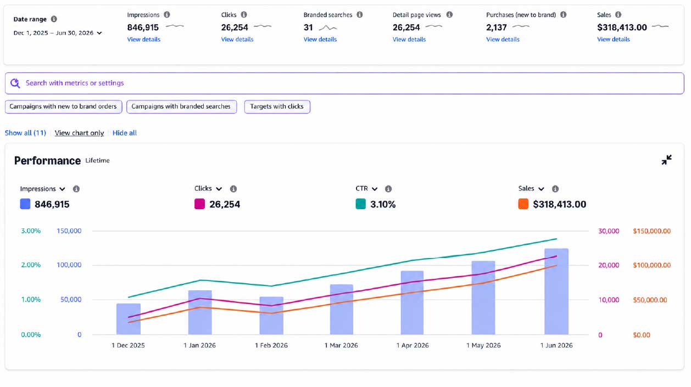Click the teal CTR color swatch
The width and height of the screenshot is (691, 387).
[x=361, y=204]
